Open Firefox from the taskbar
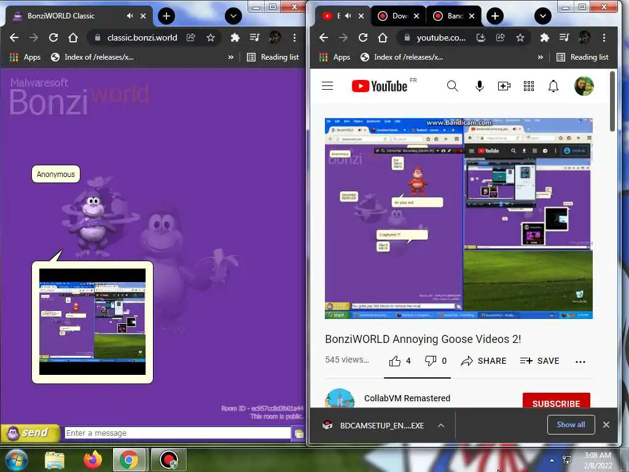 tap(93, 460)
